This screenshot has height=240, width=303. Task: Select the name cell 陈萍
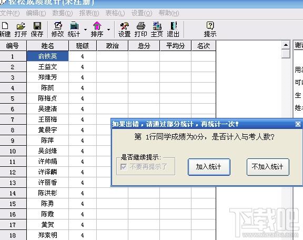coord(47,141)
